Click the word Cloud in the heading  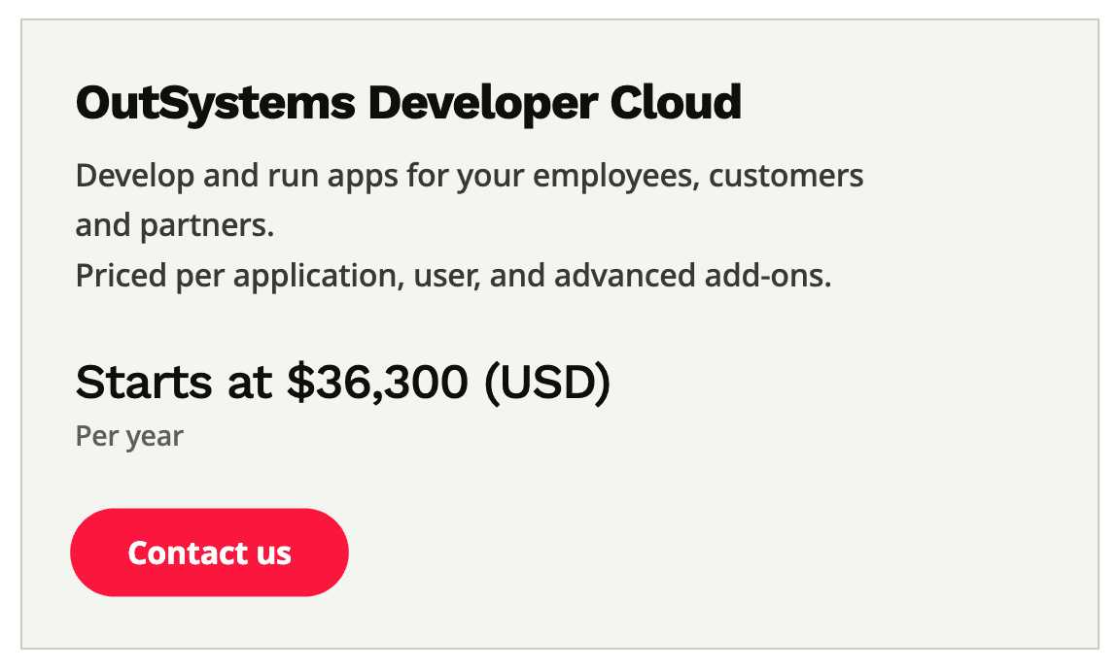[676, 102]
